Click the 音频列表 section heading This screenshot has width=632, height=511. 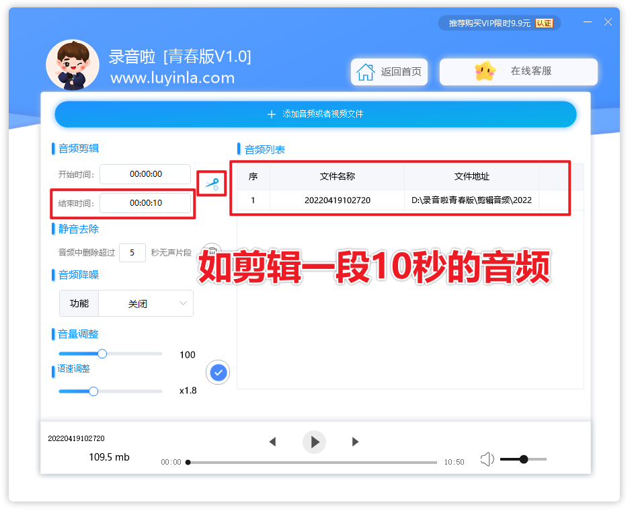[x=265, y=150]
